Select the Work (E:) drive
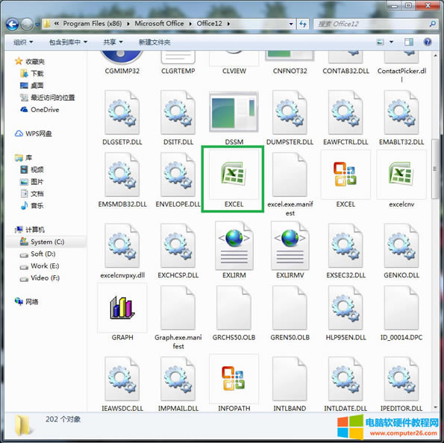 pos(40,266)
